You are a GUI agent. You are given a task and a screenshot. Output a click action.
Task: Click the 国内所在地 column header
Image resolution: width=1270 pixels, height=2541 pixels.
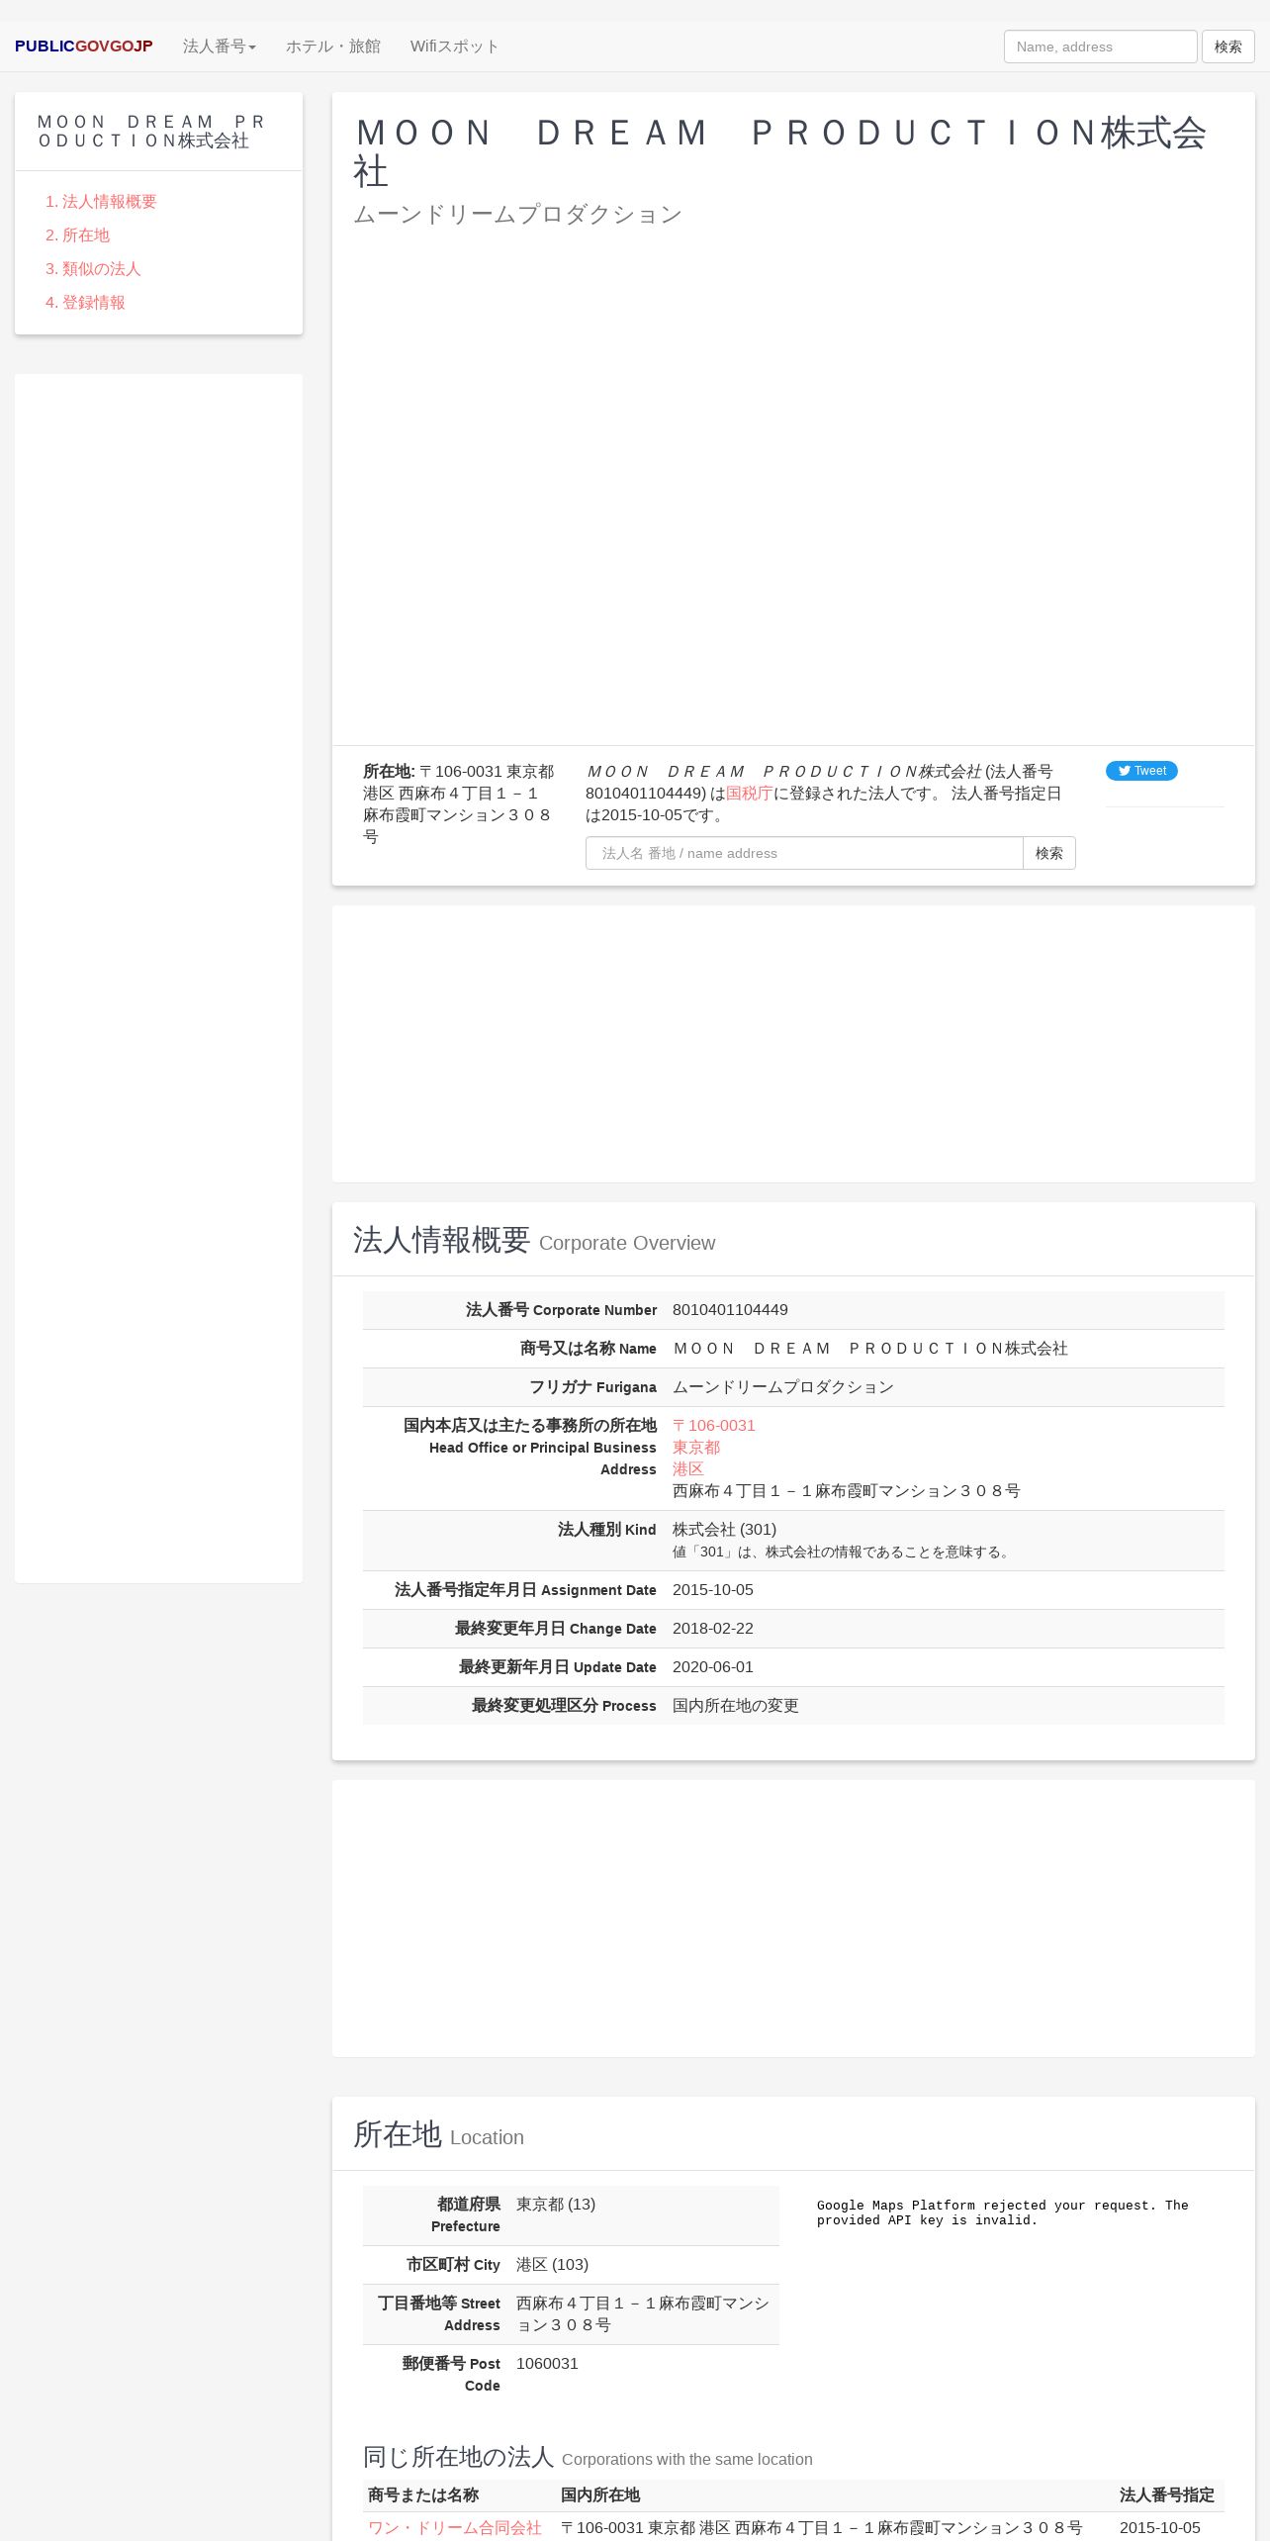click(x=600, y=2494)
